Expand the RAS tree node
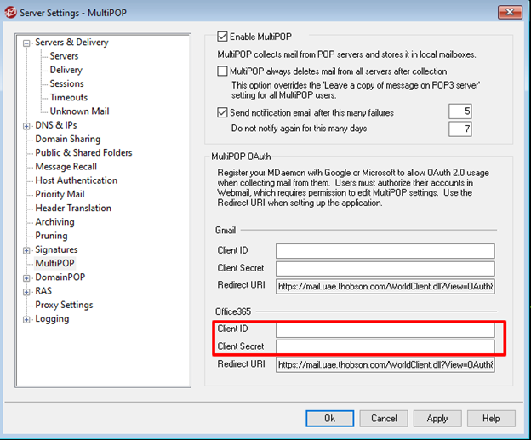This screenshot has height=440, width=531. pyautogui.click(x=26, y=291)
